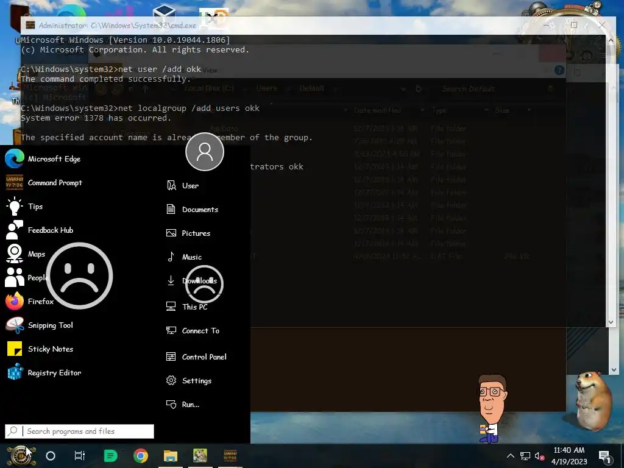Click the Explorer help question icon
The width and height of the screenshot is (624, 468).
point(559,71)
